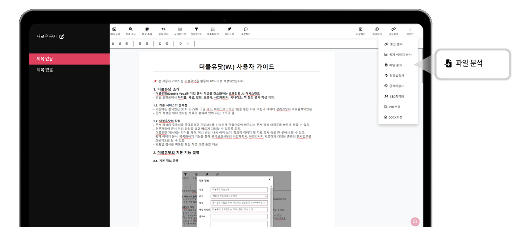Open the 공유링크 share link tool
This screenshot has height=227, width=513.
coord(393,31)
